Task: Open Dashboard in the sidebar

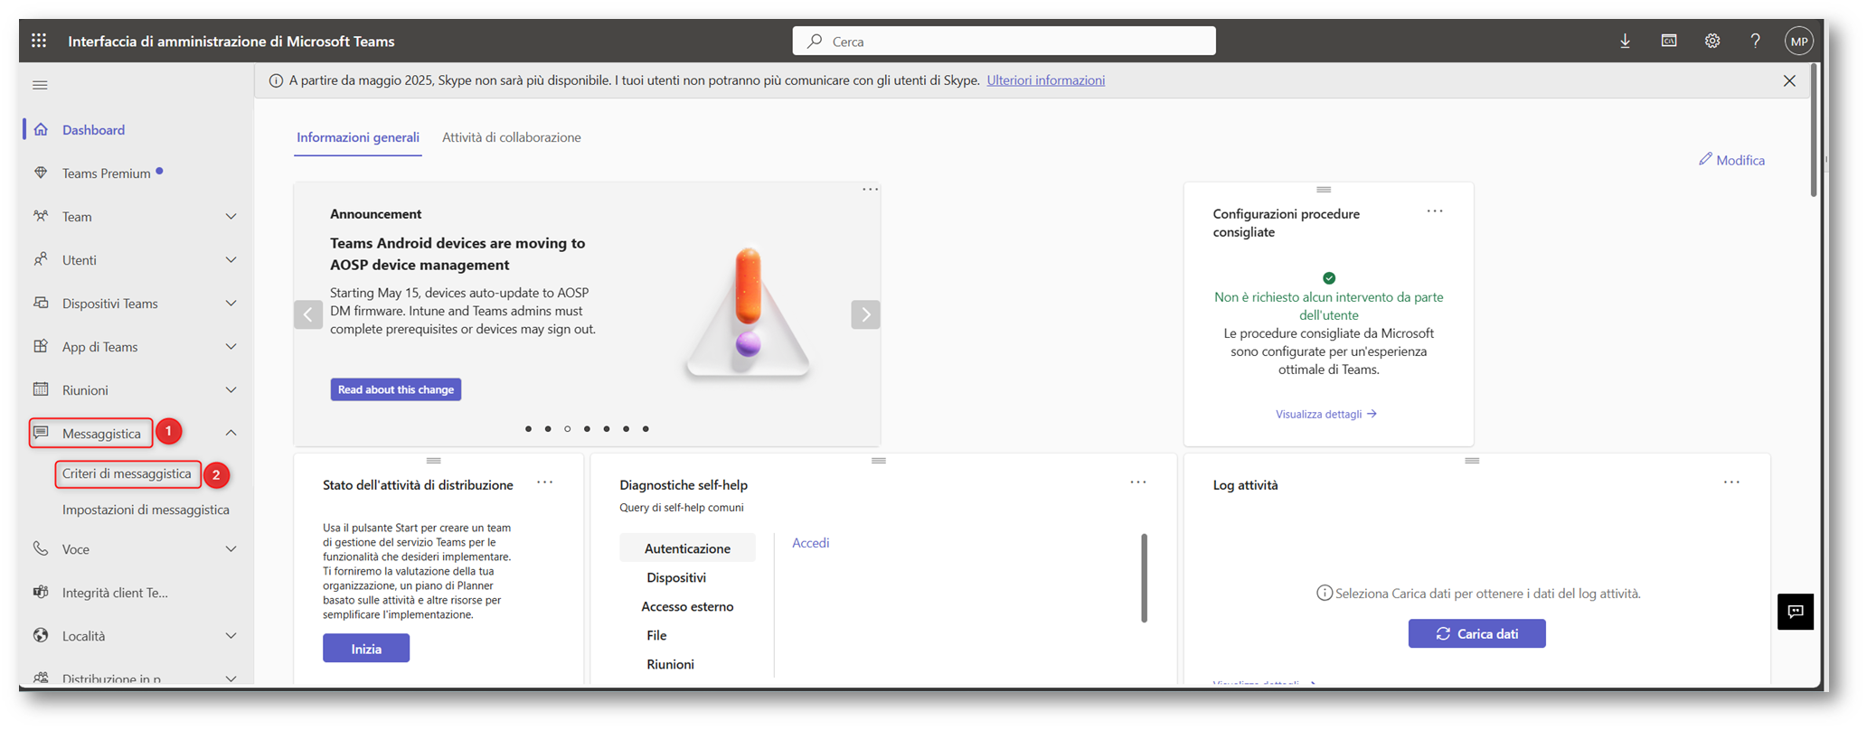Action: (93, 129)
